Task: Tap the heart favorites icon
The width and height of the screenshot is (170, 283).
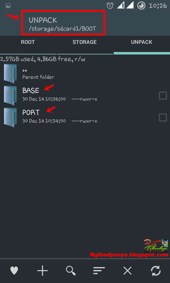Action: [14, 271]
